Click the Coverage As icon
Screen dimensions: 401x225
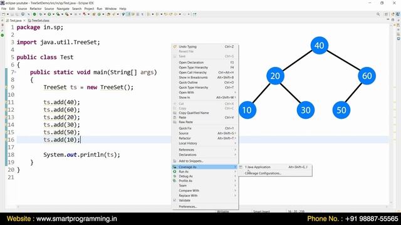coord(175,167)
